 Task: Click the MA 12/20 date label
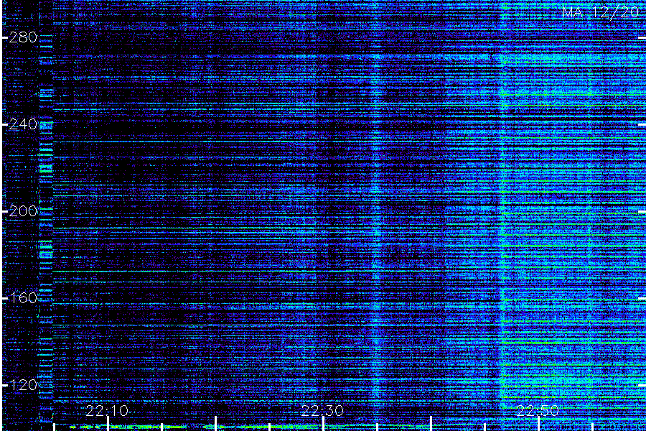(x=601, y=12)
